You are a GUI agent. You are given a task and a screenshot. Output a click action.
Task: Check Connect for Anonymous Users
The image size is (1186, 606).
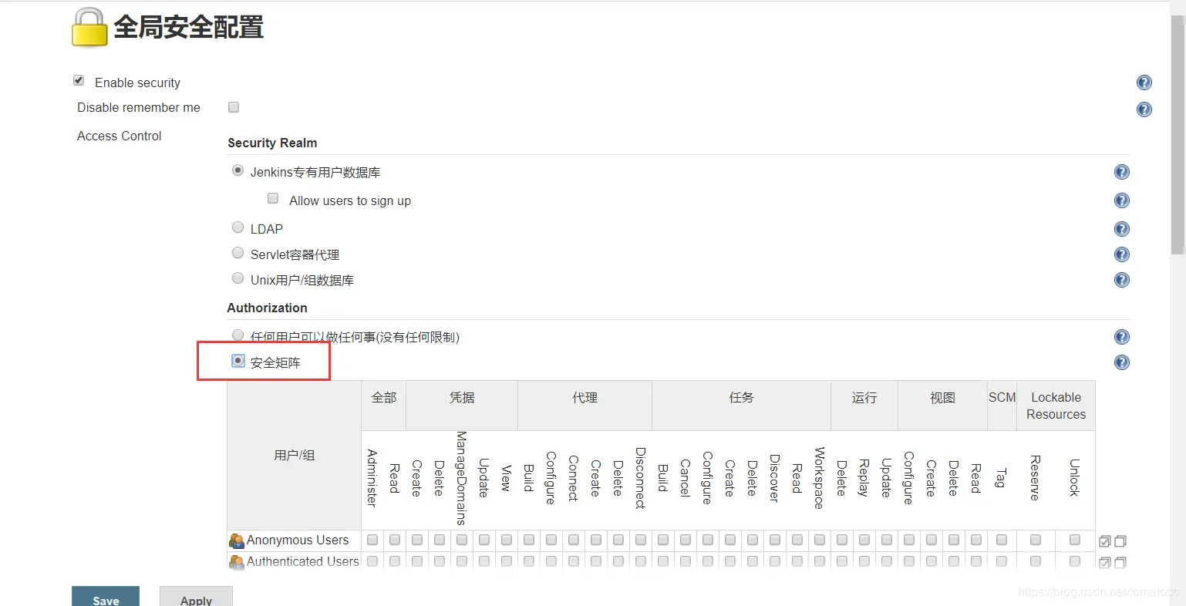[574, 540]
